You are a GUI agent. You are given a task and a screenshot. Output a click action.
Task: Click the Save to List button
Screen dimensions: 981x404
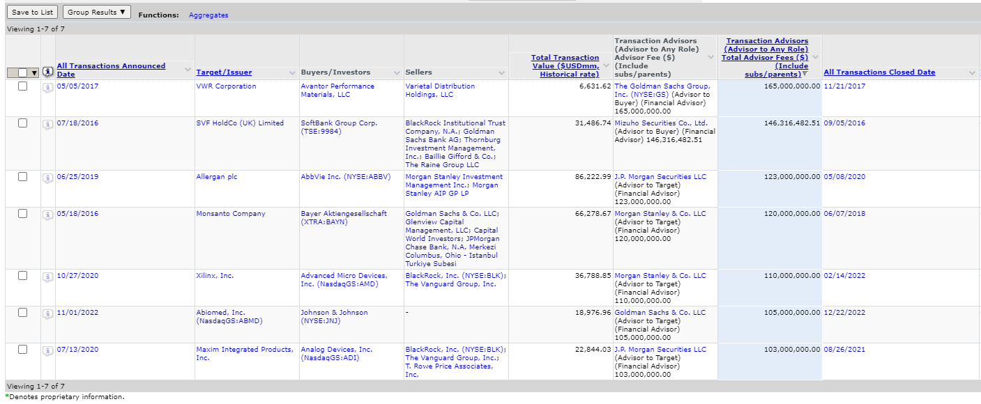pos(33,13)
